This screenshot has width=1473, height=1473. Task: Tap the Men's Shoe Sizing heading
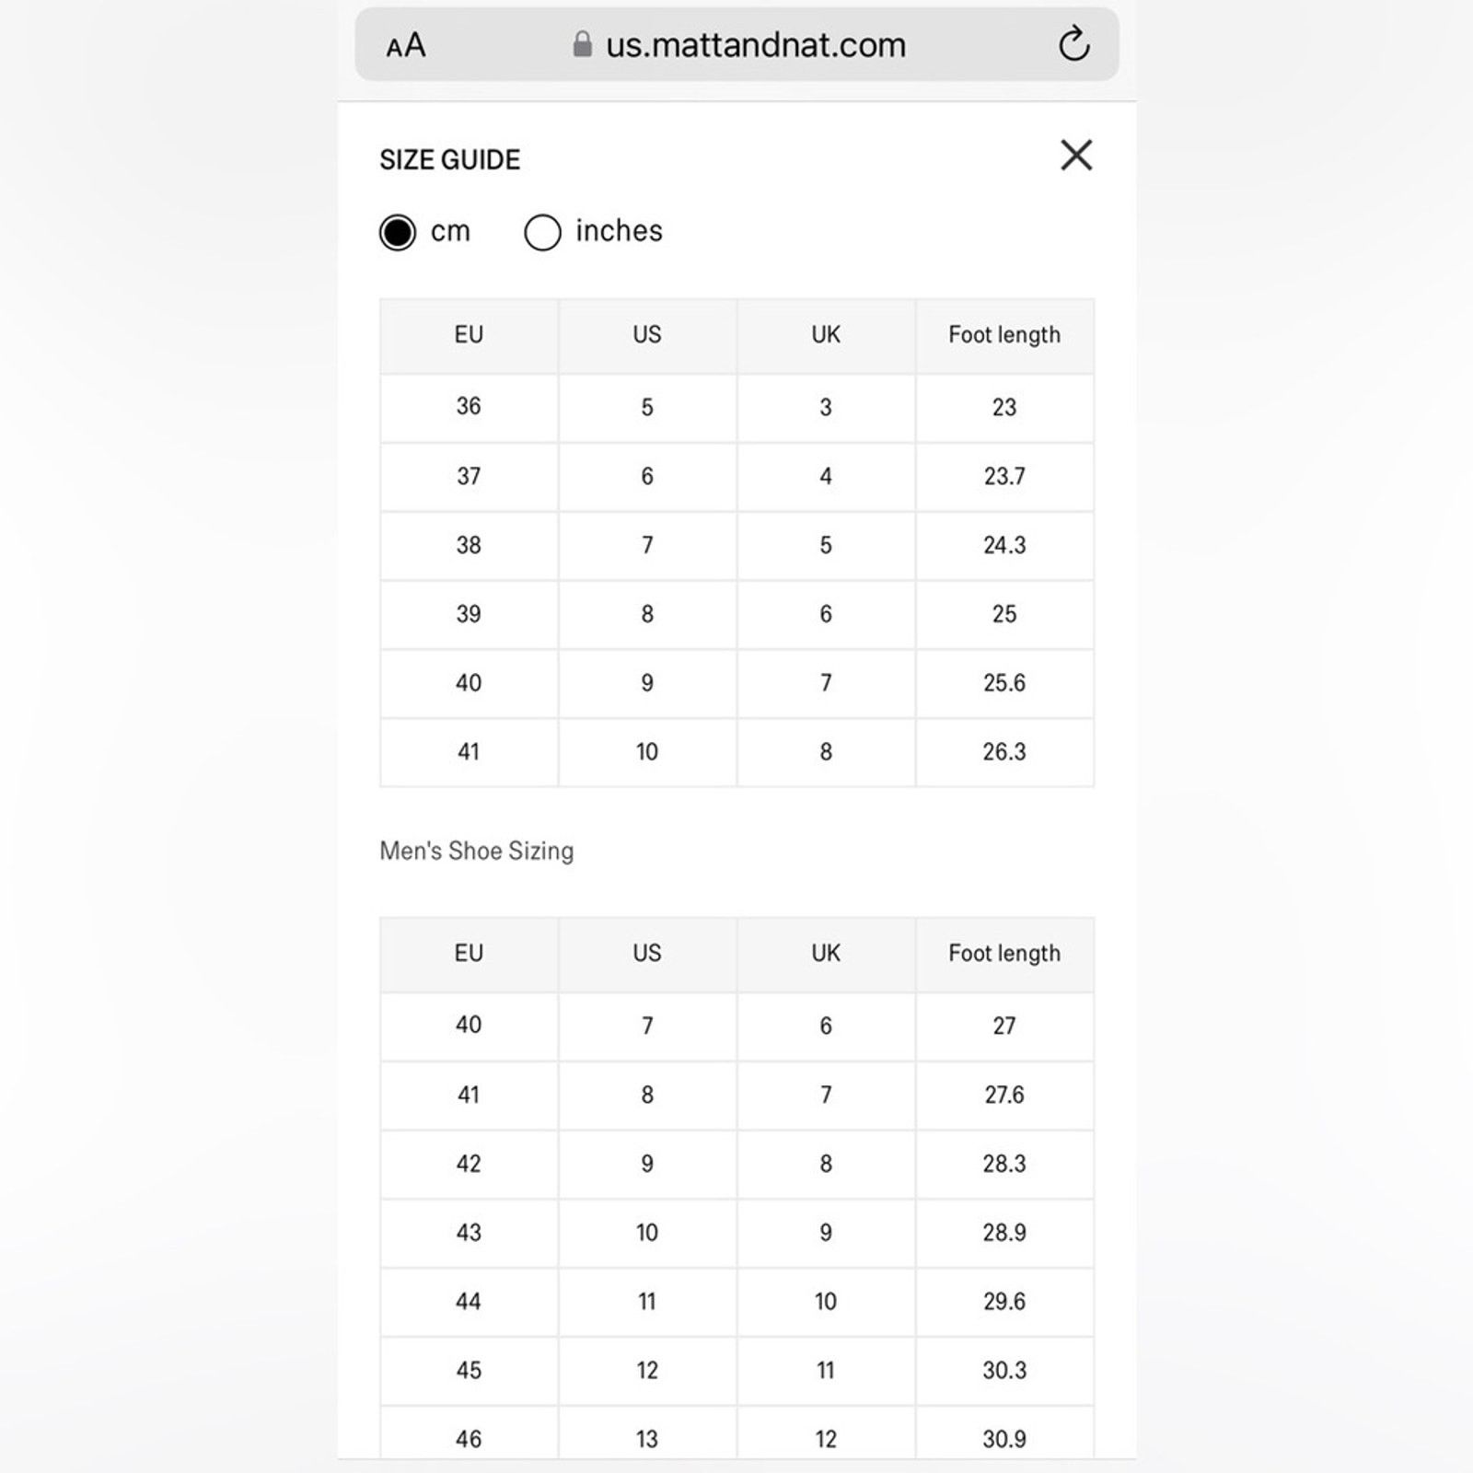coord(477,851)
